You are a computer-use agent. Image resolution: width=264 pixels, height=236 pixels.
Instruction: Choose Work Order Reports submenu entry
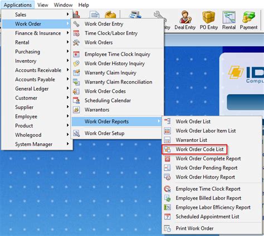click(x=116, y=121)
